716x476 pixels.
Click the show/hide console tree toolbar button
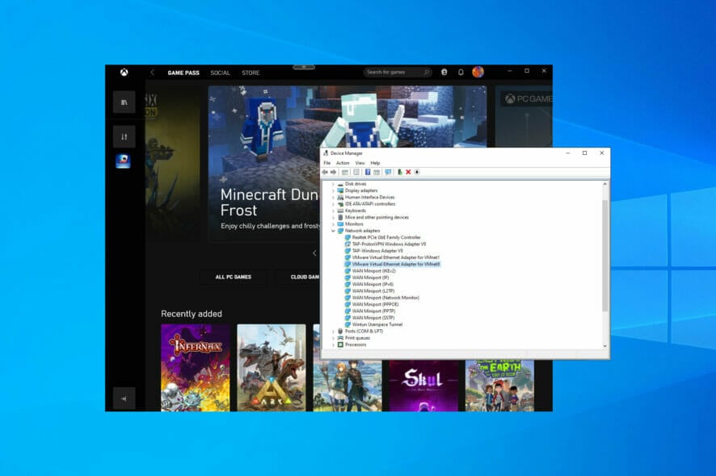tap(345, 173)
